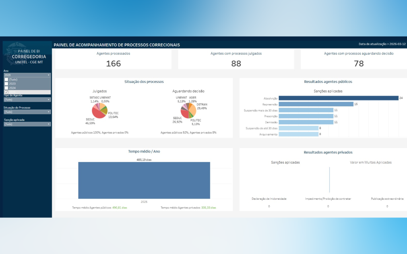The width and height of the screenshot is (407, 254).
Task: Uncheck the 2025 year checkbox
Action: coord(6,92)
